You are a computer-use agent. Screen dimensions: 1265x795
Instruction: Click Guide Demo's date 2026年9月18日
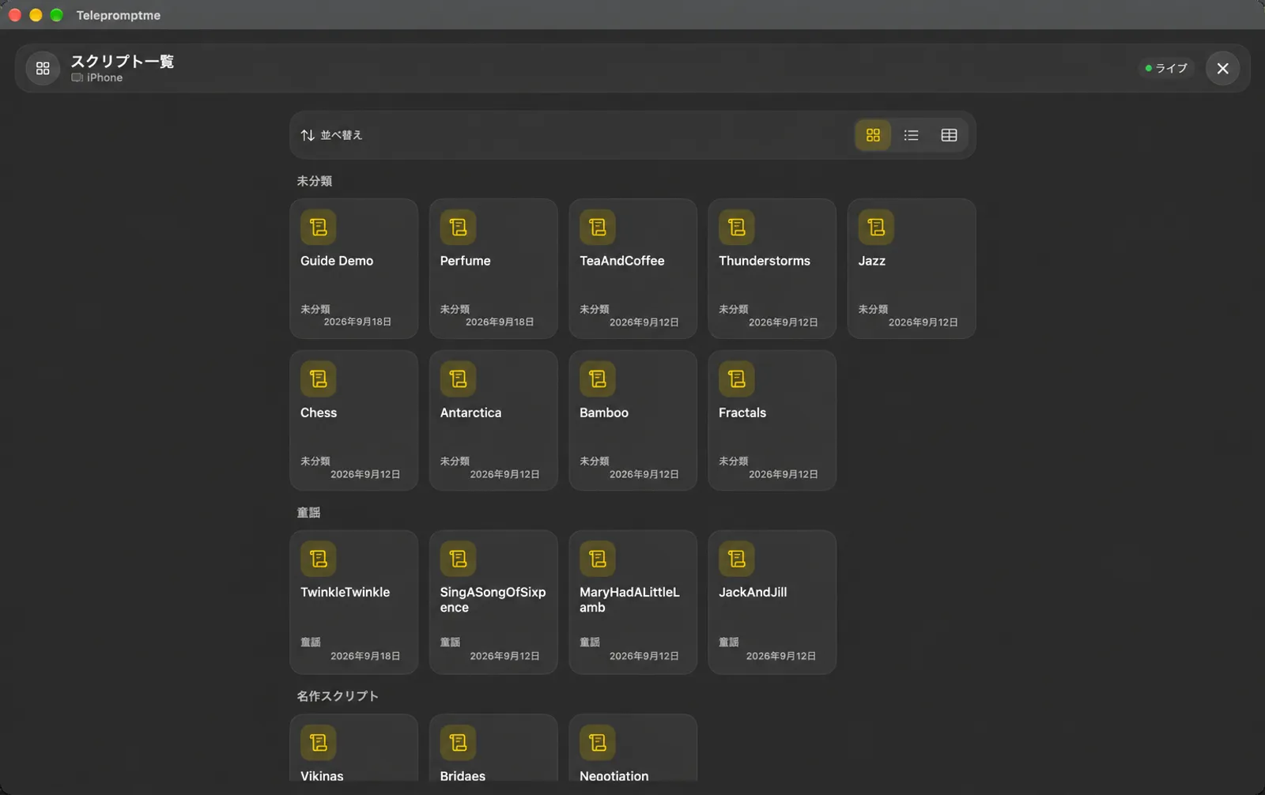coord(357,322)
